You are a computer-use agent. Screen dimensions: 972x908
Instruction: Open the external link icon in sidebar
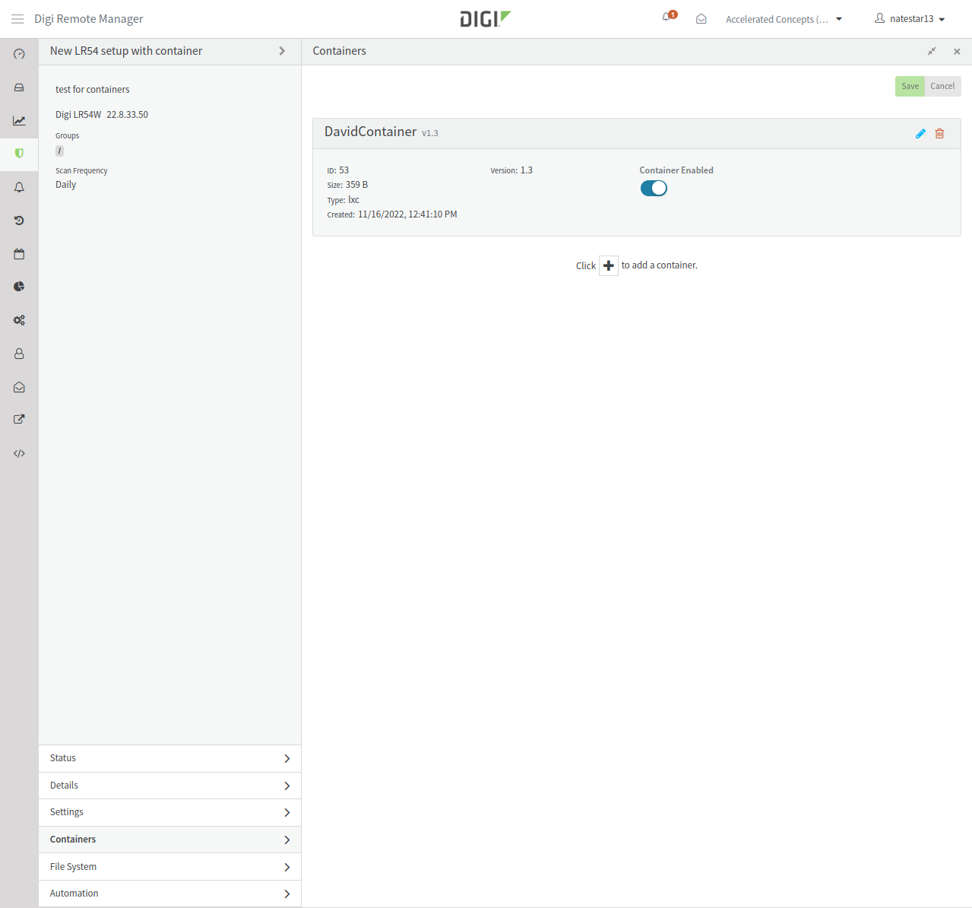tap(19, 419)
